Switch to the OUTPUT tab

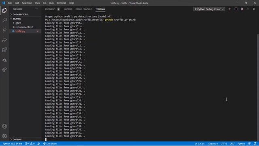pyautogui.click(x=68, y=9)
